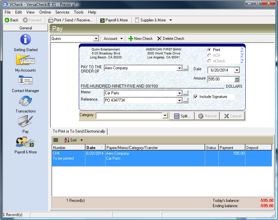Select the Aero Company check record row
Viewport: 278px width, 220px height.
click(132, 156)
